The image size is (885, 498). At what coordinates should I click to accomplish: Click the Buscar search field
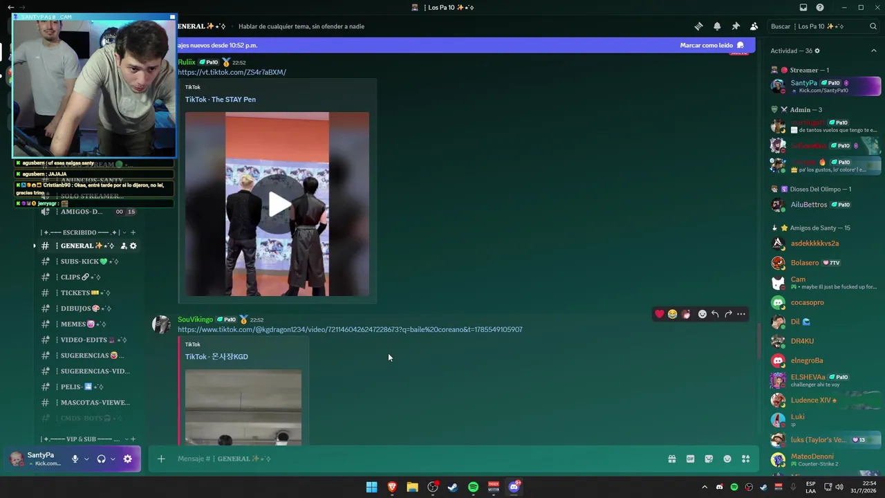click(823, 26)
